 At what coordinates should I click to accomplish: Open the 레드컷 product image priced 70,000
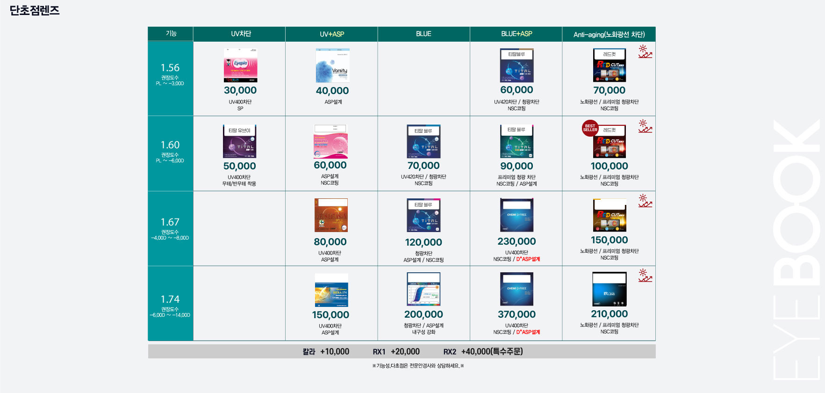(609, 65)
